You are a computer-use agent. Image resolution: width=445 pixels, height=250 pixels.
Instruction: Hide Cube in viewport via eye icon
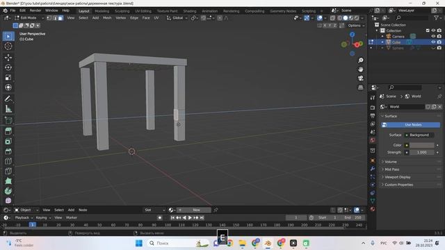[x=433, y=42]
